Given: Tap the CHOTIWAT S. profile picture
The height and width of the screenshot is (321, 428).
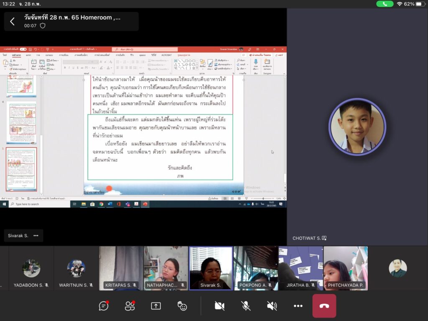Looking at the screenshot, I should (357, 127).
